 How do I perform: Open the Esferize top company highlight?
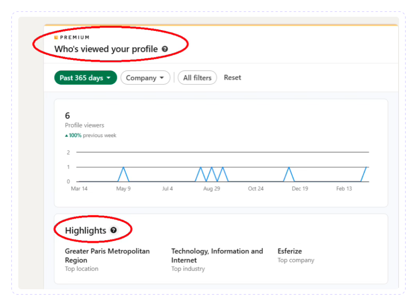click(290, 251)
